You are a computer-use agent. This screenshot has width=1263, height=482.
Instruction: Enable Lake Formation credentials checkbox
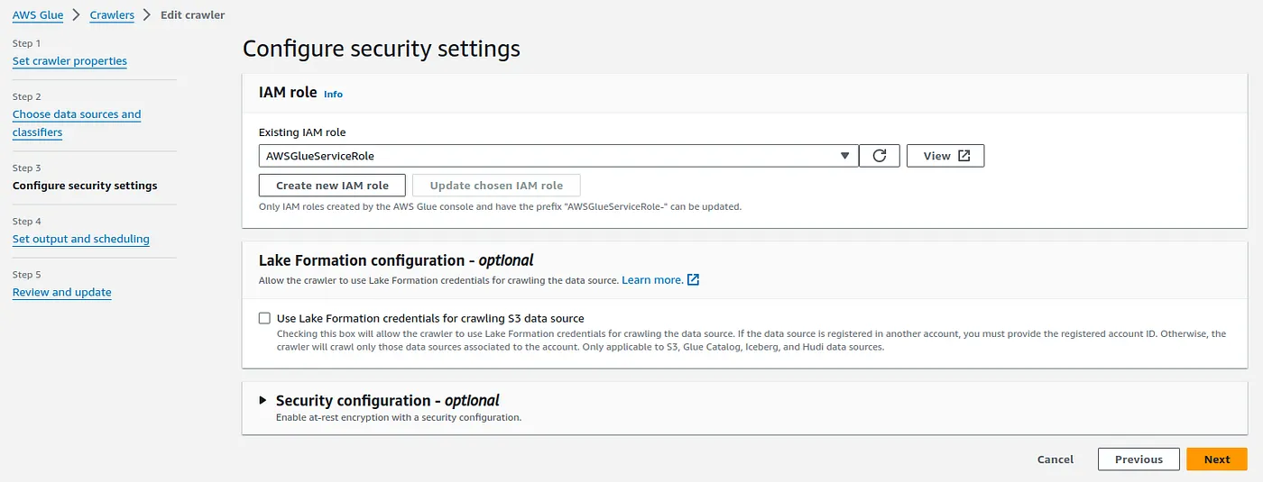click(264, 318)
